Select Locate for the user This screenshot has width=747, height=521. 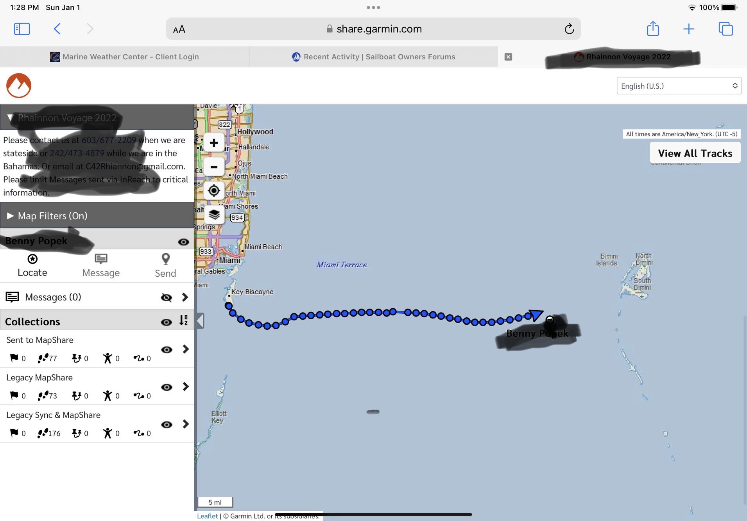pos(32,265)
